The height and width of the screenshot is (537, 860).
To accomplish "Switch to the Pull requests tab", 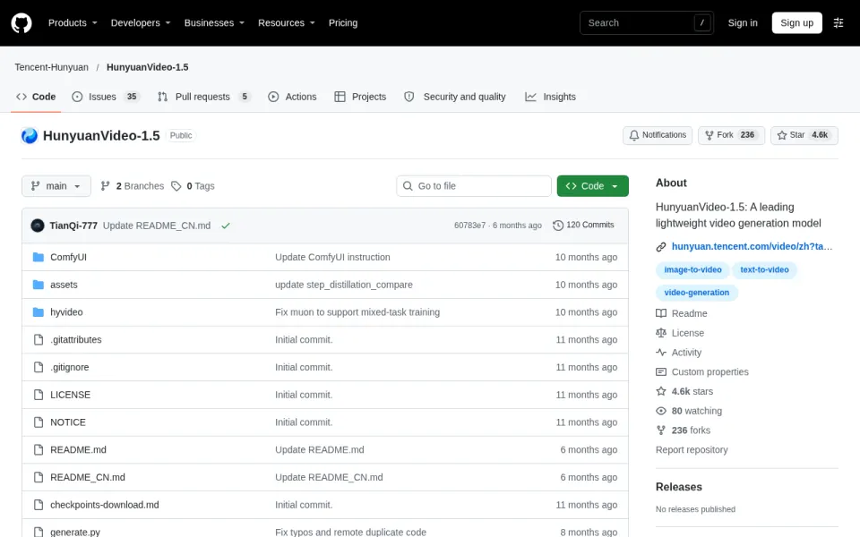I will click(x=204, y=97).
